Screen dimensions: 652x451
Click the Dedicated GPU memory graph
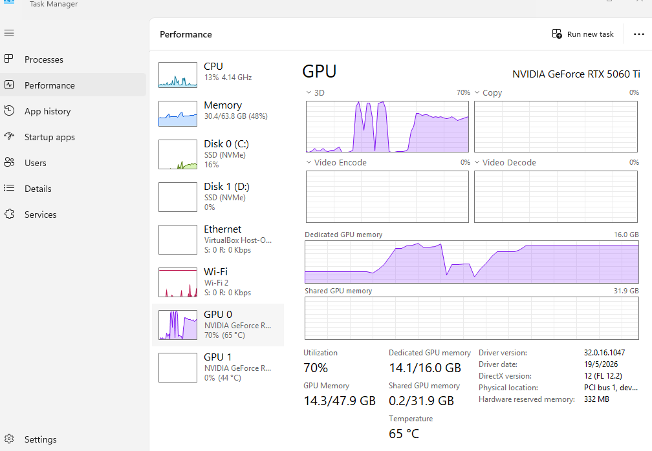(472, 262)
